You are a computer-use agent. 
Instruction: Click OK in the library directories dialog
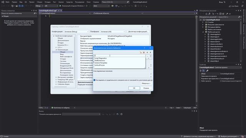134,88
